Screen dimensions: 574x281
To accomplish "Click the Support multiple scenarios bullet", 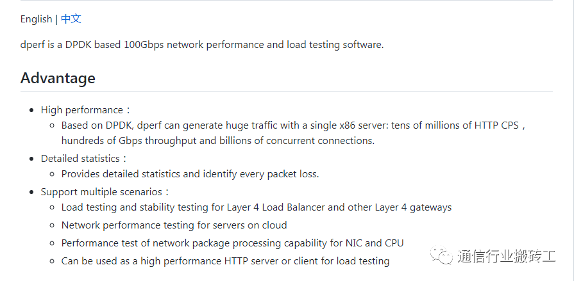I will pos(105,192).
